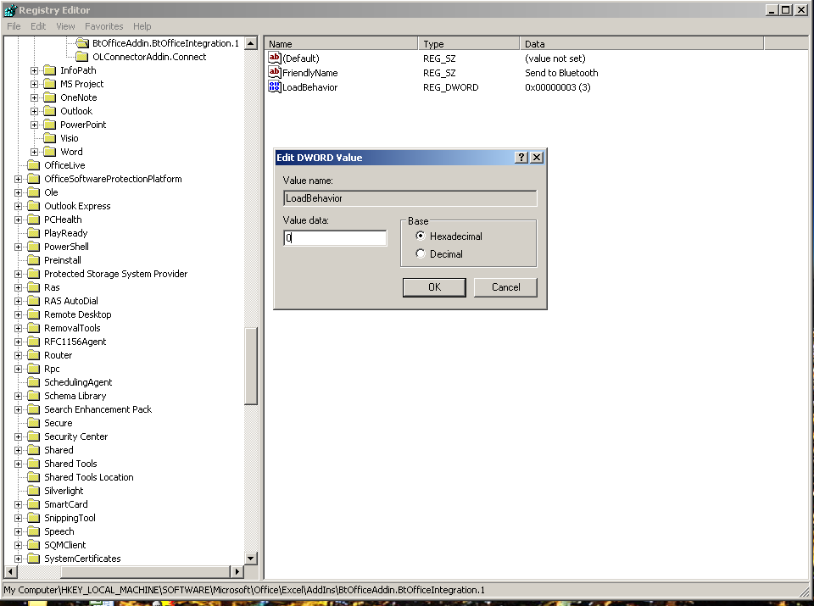
Task: Expand the OfficeSoftwareProtectionPlatform key
Action: point(18,179)
